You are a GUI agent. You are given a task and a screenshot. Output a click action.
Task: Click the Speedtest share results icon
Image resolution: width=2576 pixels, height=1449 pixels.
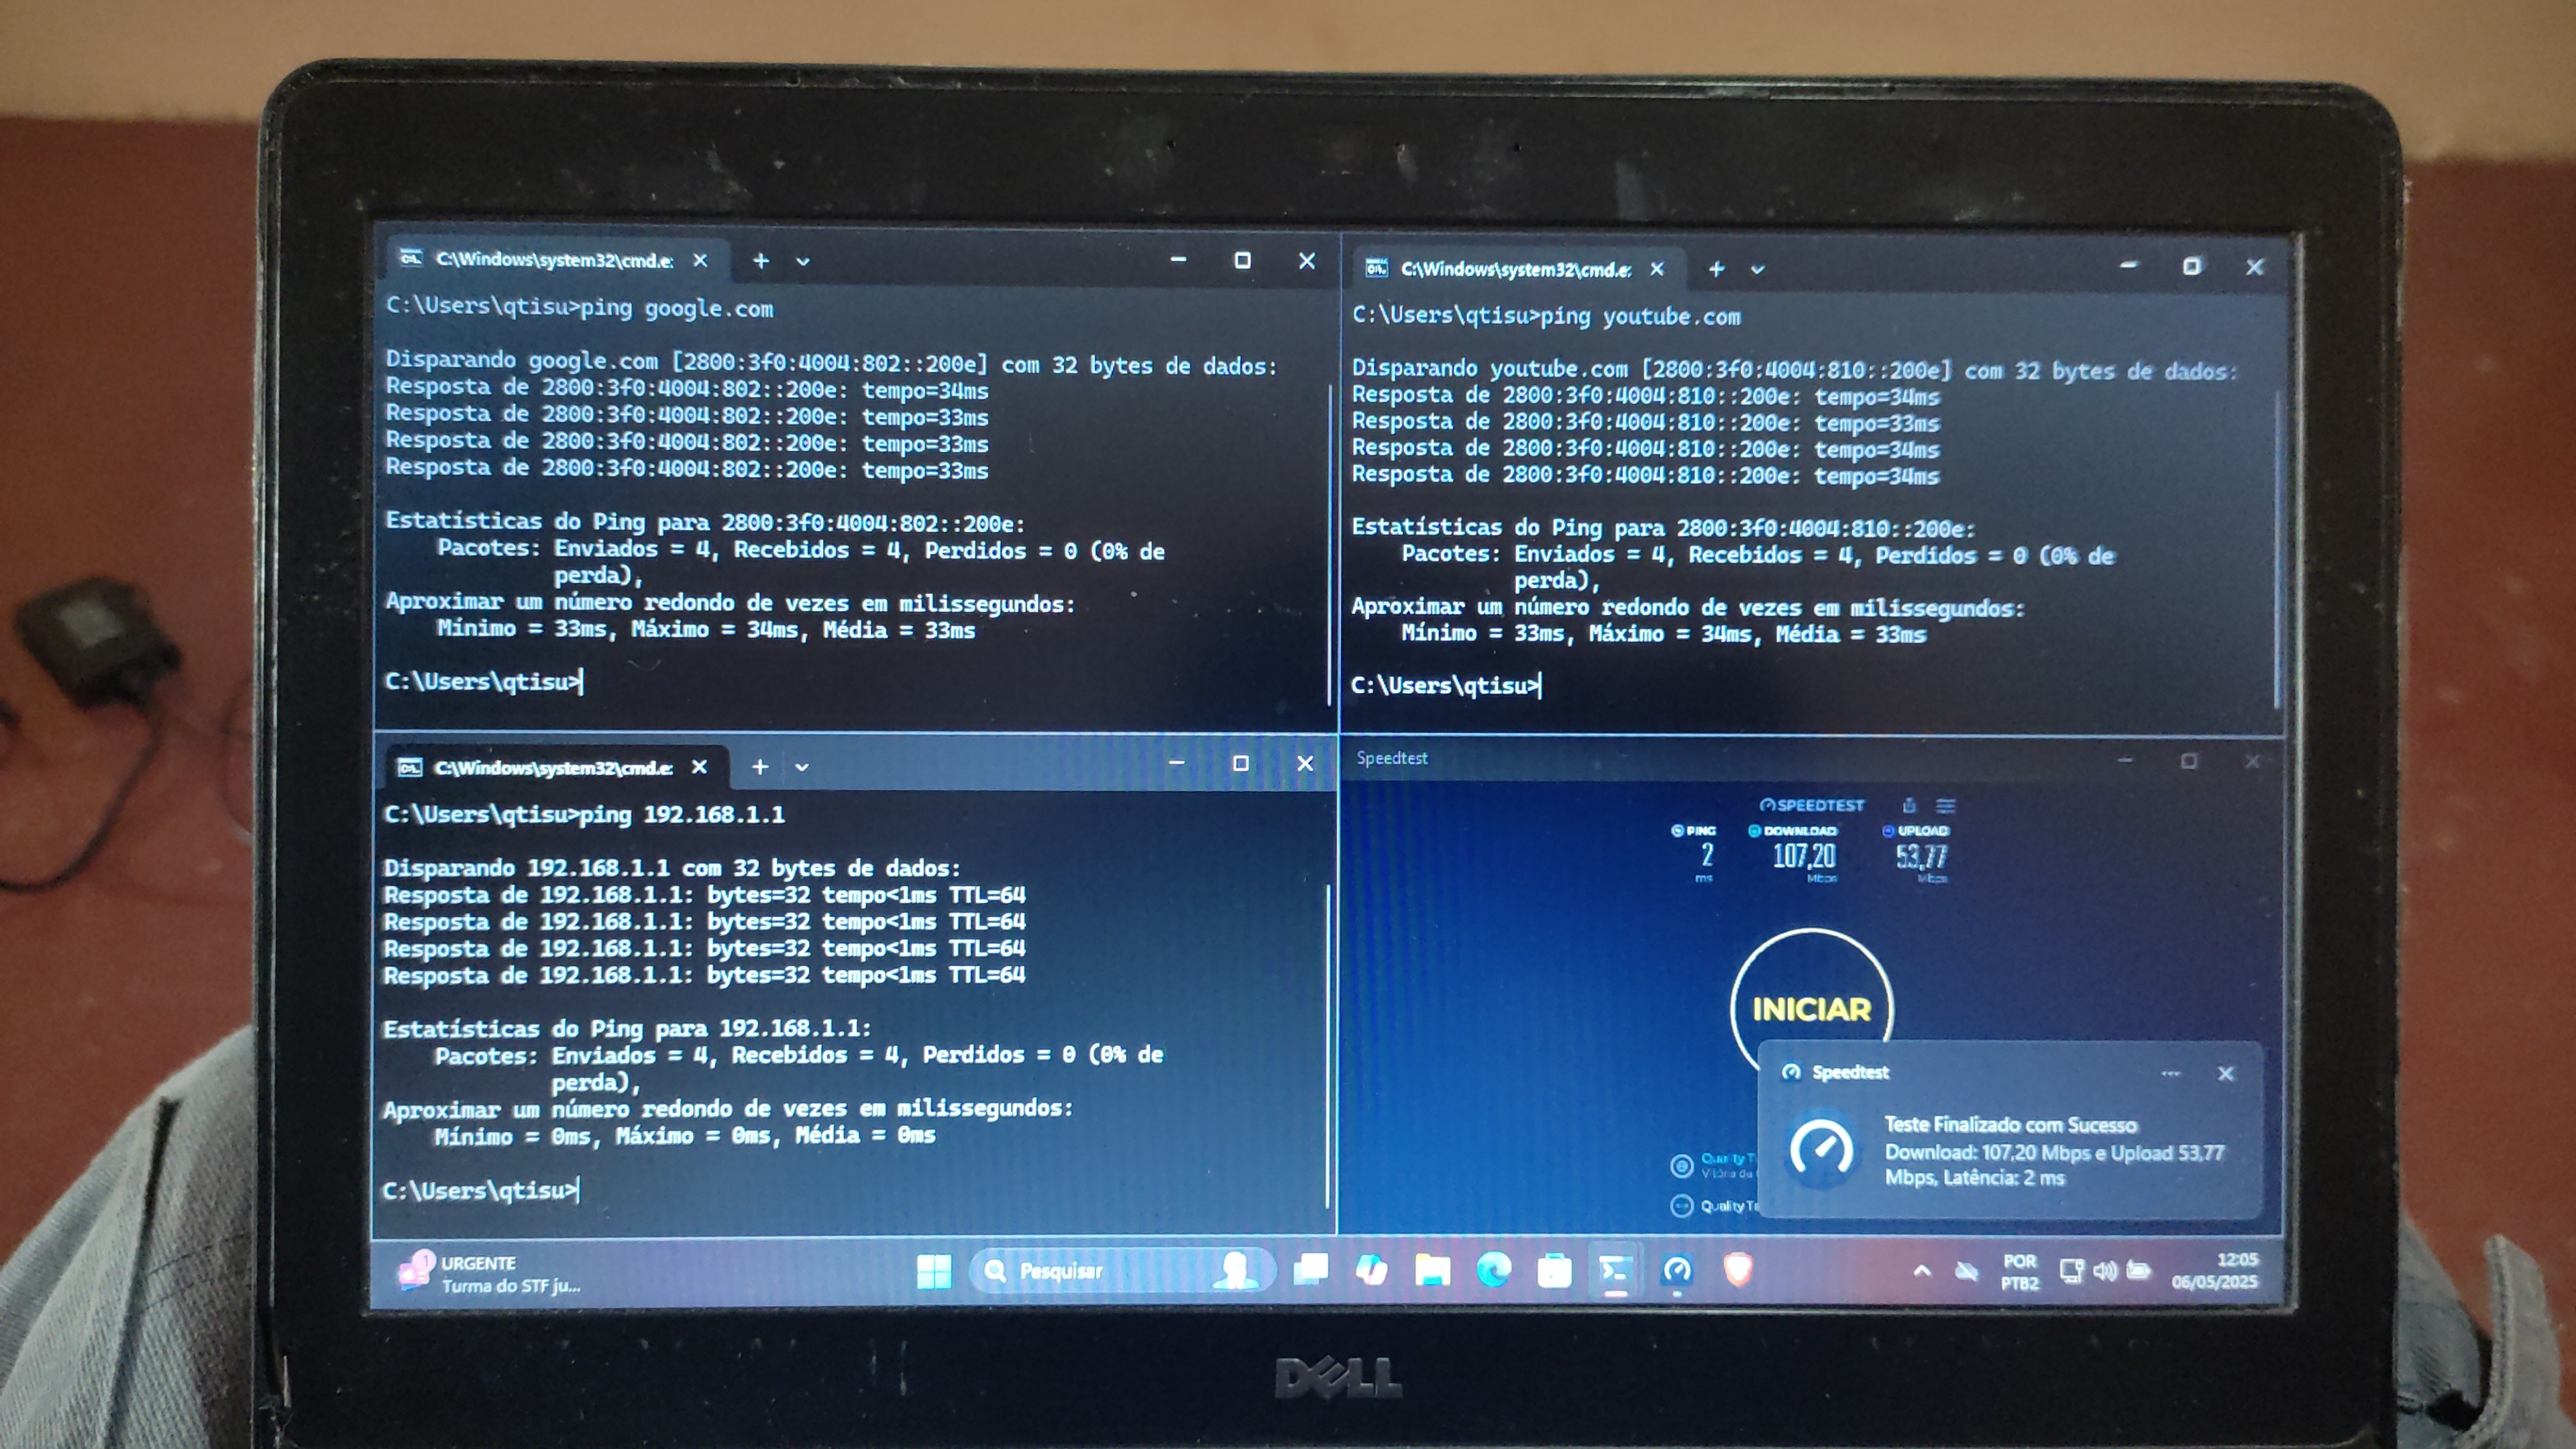(x=1909, y=805)
